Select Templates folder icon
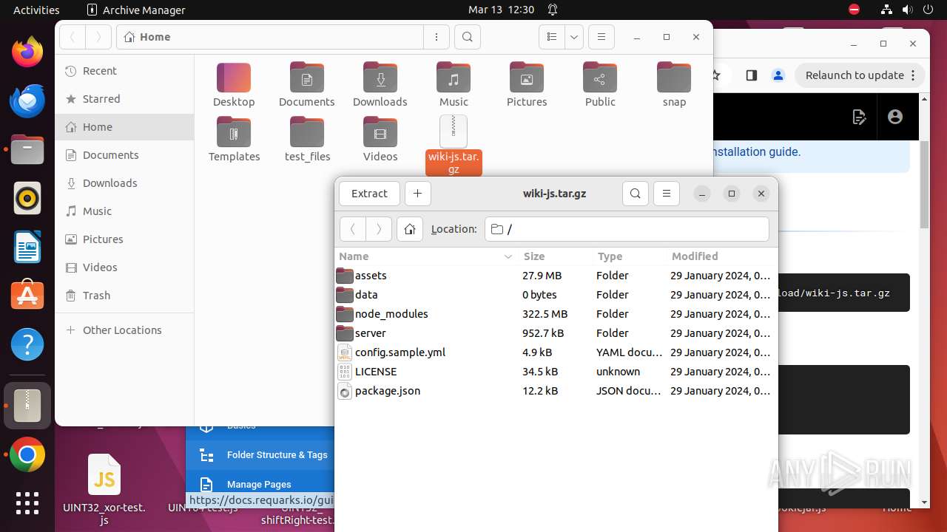Screen dimensions: 947x532 (x=234, y=133)
